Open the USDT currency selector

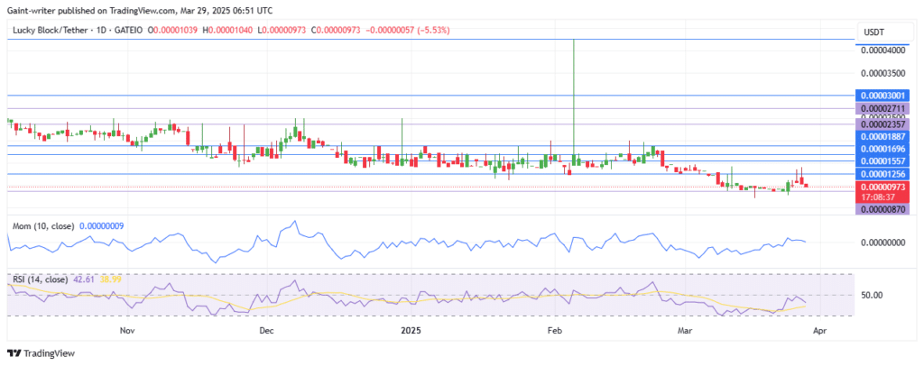884,32
